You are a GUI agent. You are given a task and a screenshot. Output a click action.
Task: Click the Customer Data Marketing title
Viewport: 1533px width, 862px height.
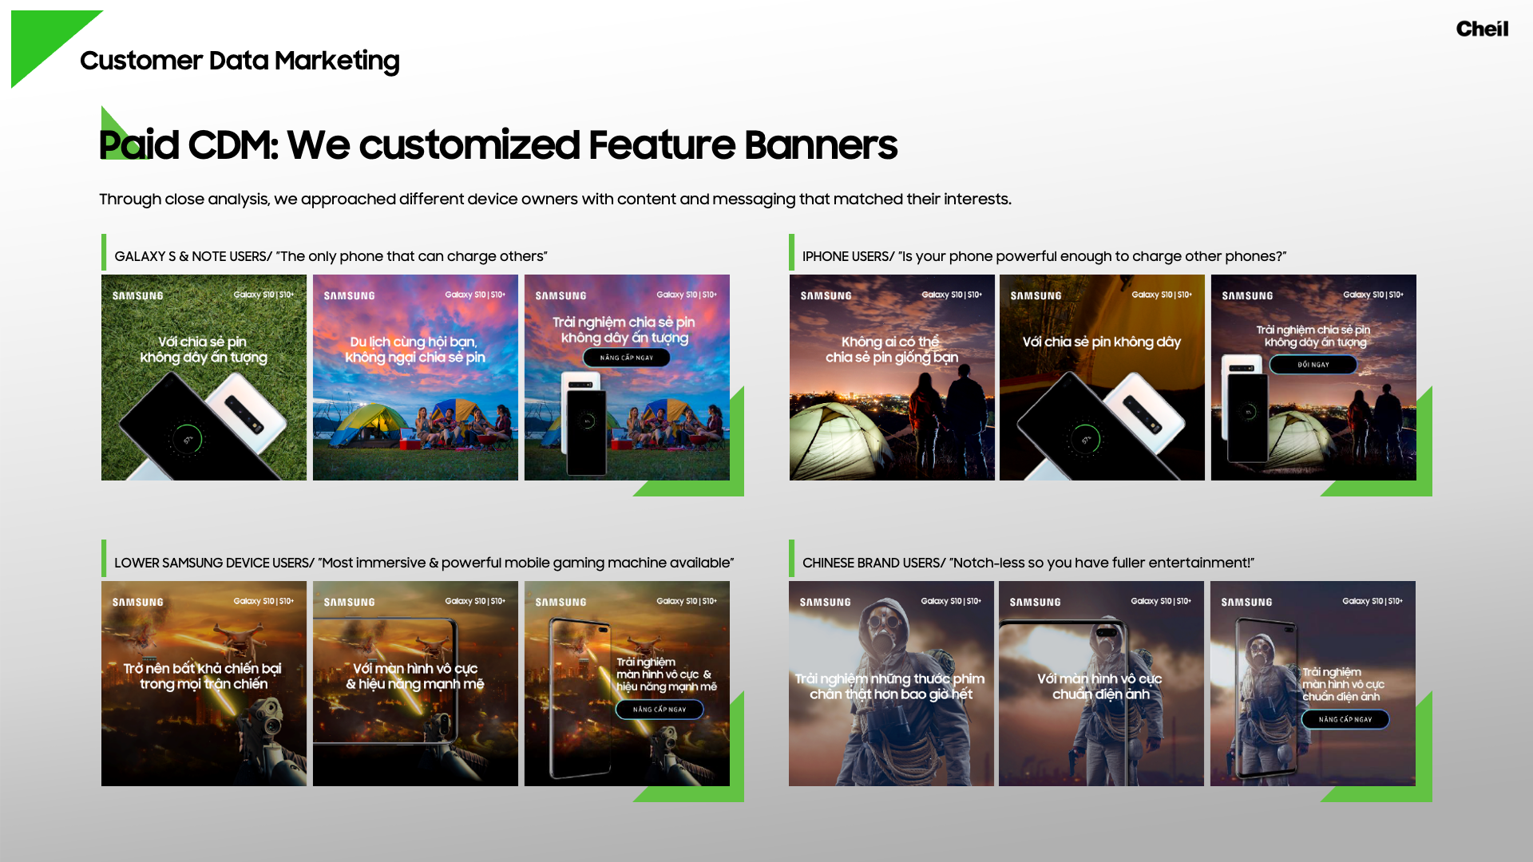(x=240, y=61)
